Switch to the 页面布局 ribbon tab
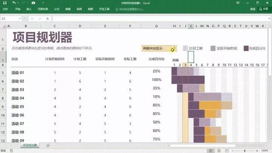Image resolution: width=272 pixels, height=153 pixels. [x=43, y=9]
